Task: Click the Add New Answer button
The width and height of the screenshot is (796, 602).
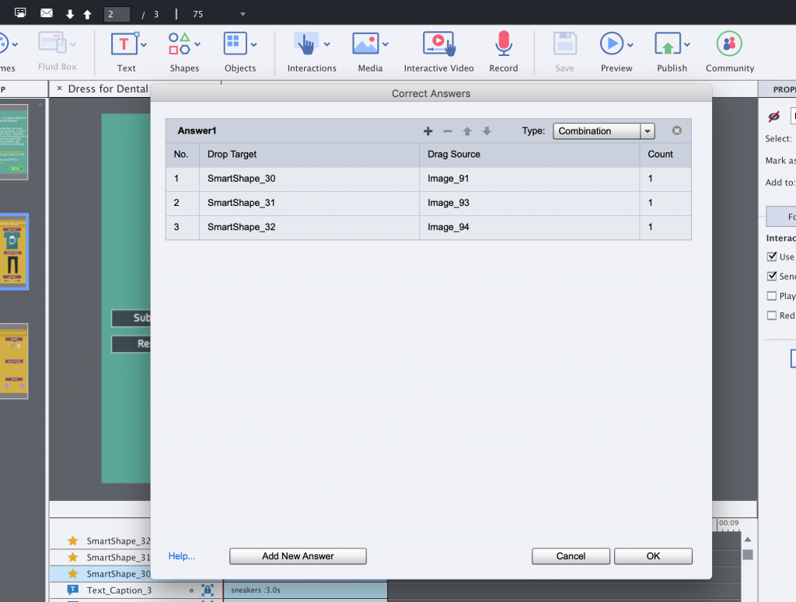Action: [298, 556]
